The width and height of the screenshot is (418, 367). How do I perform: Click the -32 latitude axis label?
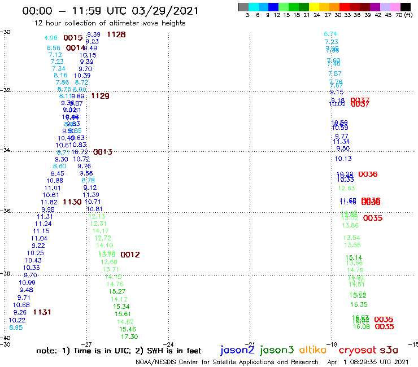coord(5,90)
